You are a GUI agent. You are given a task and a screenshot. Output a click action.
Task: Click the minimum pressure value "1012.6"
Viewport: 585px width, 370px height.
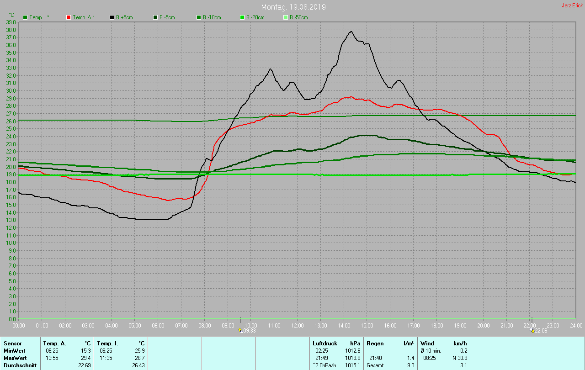point(353,351)
